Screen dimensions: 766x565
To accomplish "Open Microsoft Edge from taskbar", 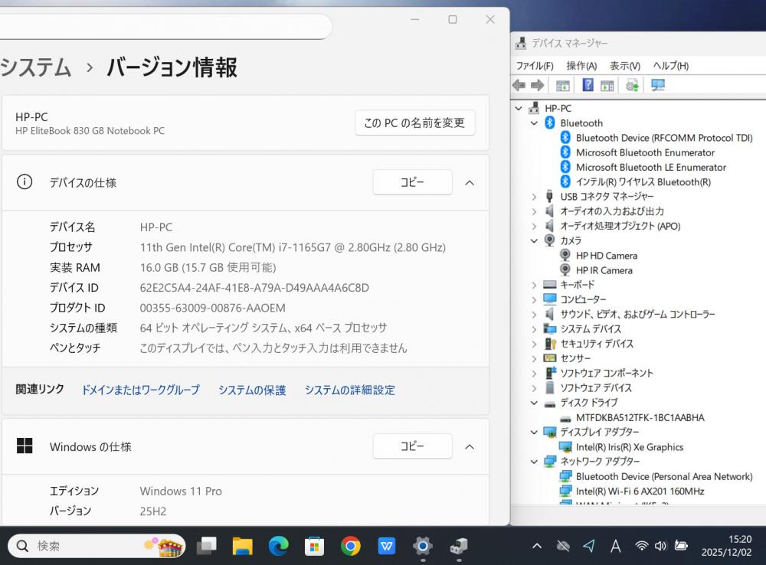I will [x=278, y=546].
